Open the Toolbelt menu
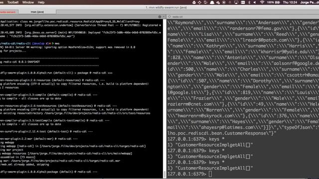This screenshot has width=319, height=179. click(13, 2)
